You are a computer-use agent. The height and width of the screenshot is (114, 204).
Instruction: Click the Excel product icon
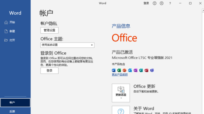(119, 70)
